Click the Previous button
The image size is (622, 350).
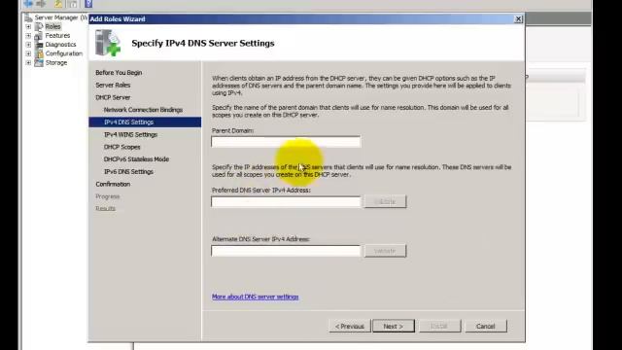click(350, 327)
